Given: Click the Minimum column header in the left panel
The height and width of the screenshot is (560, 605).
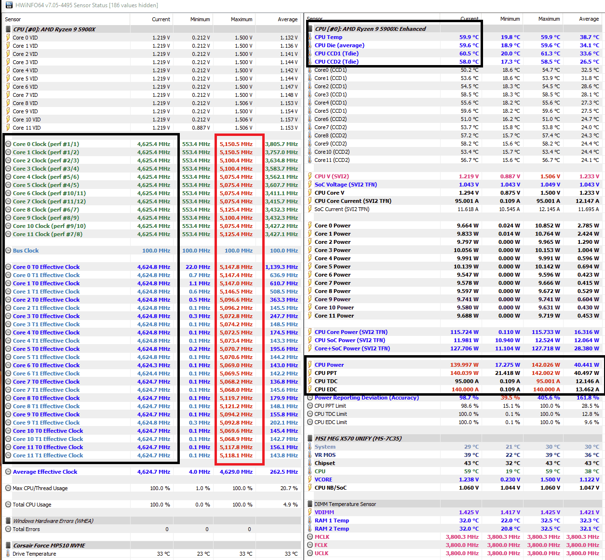Looking at the screenshot, I should coord(193,19).
